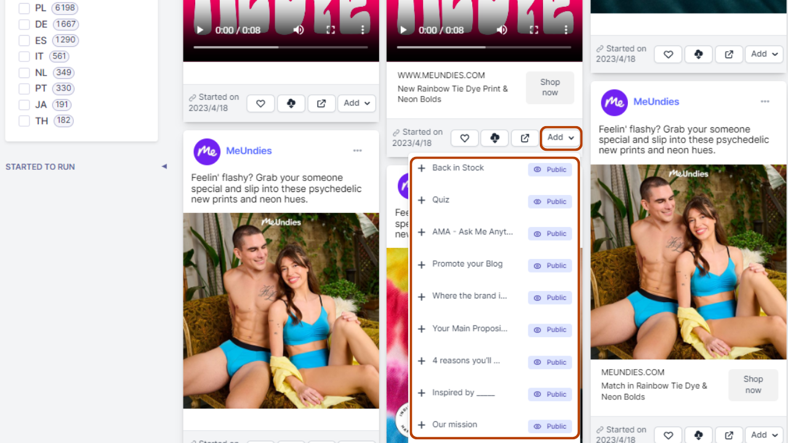Tick the ES language checkbox
Viewport: 788px width, 443px height.
point(24,41)
